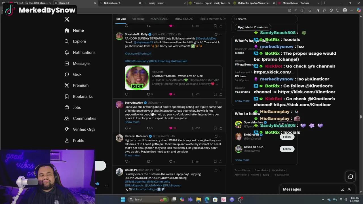Switch to the Following tab

click(x=138, y=19)
